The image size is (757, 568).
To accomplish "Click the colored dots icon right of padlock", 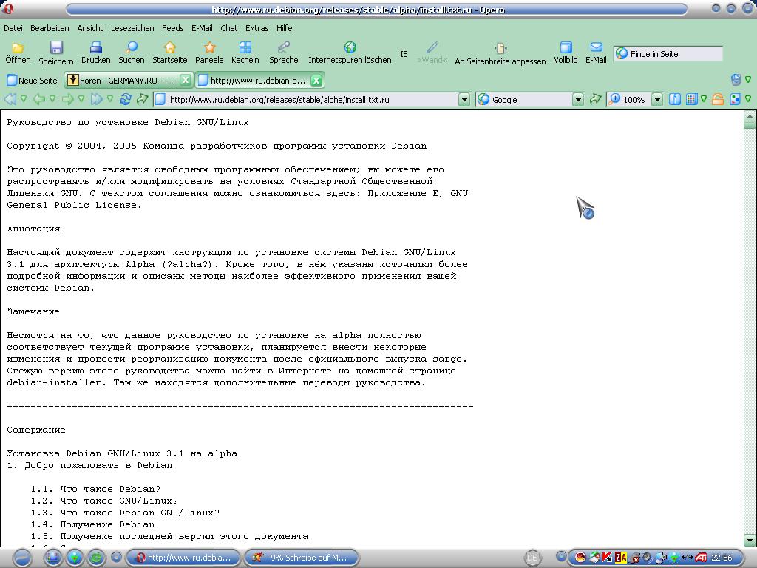I will click(x=736, y=100).
